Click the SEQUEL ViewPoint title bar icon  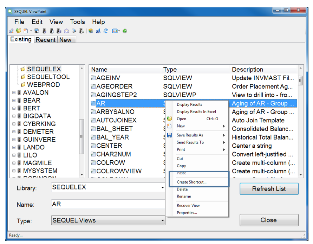(10, 12)
